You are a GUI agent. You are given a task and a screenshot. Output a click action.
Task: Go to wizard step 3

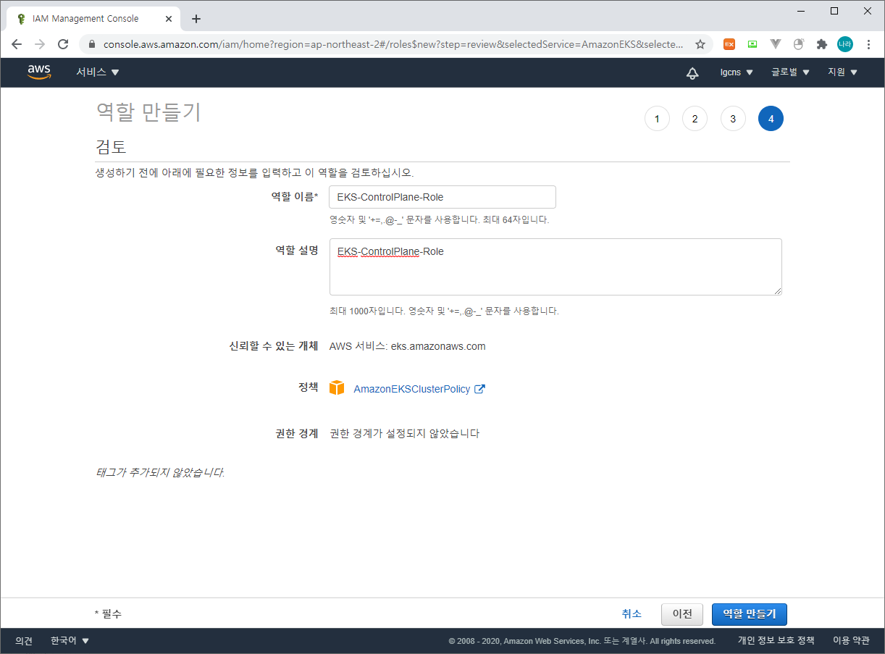[x=733, y=119]
